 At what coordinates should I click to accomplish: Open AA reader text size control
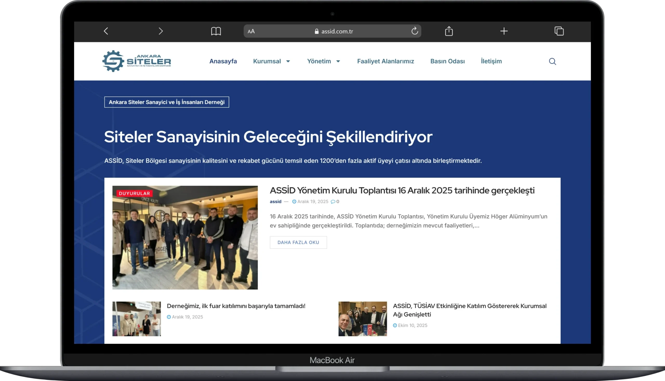(x=251, y=31)
